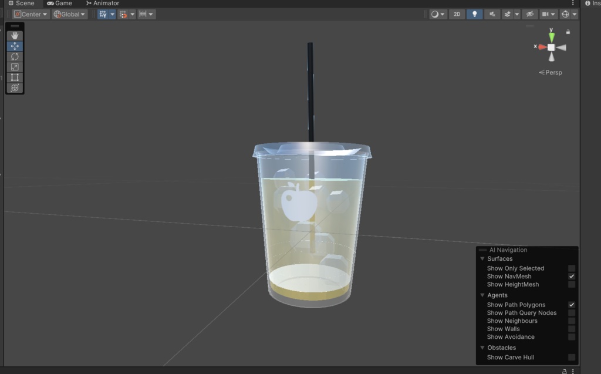The image size is (601, 374).
Task: Toggle scene audio with the speaker icon
Action: tap(492, 14)
